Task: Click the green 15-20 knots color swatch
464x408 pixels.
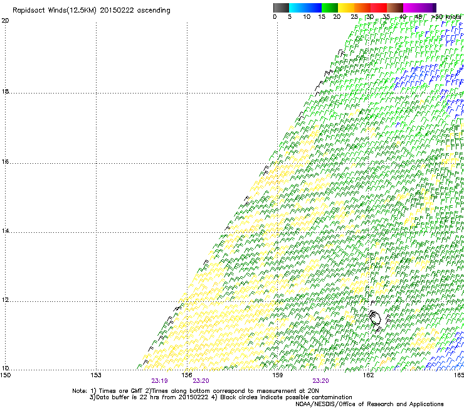Action: tap(330, 8)
